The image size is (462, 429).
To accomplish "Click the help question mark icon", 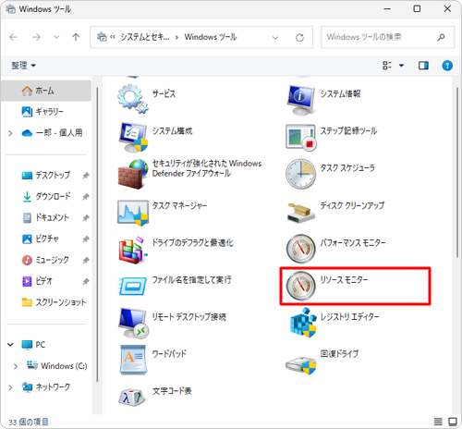I will tap(447, 66).
